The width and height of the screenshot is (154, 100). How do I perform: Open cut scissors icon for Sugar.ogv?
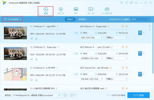coord(36,59)
